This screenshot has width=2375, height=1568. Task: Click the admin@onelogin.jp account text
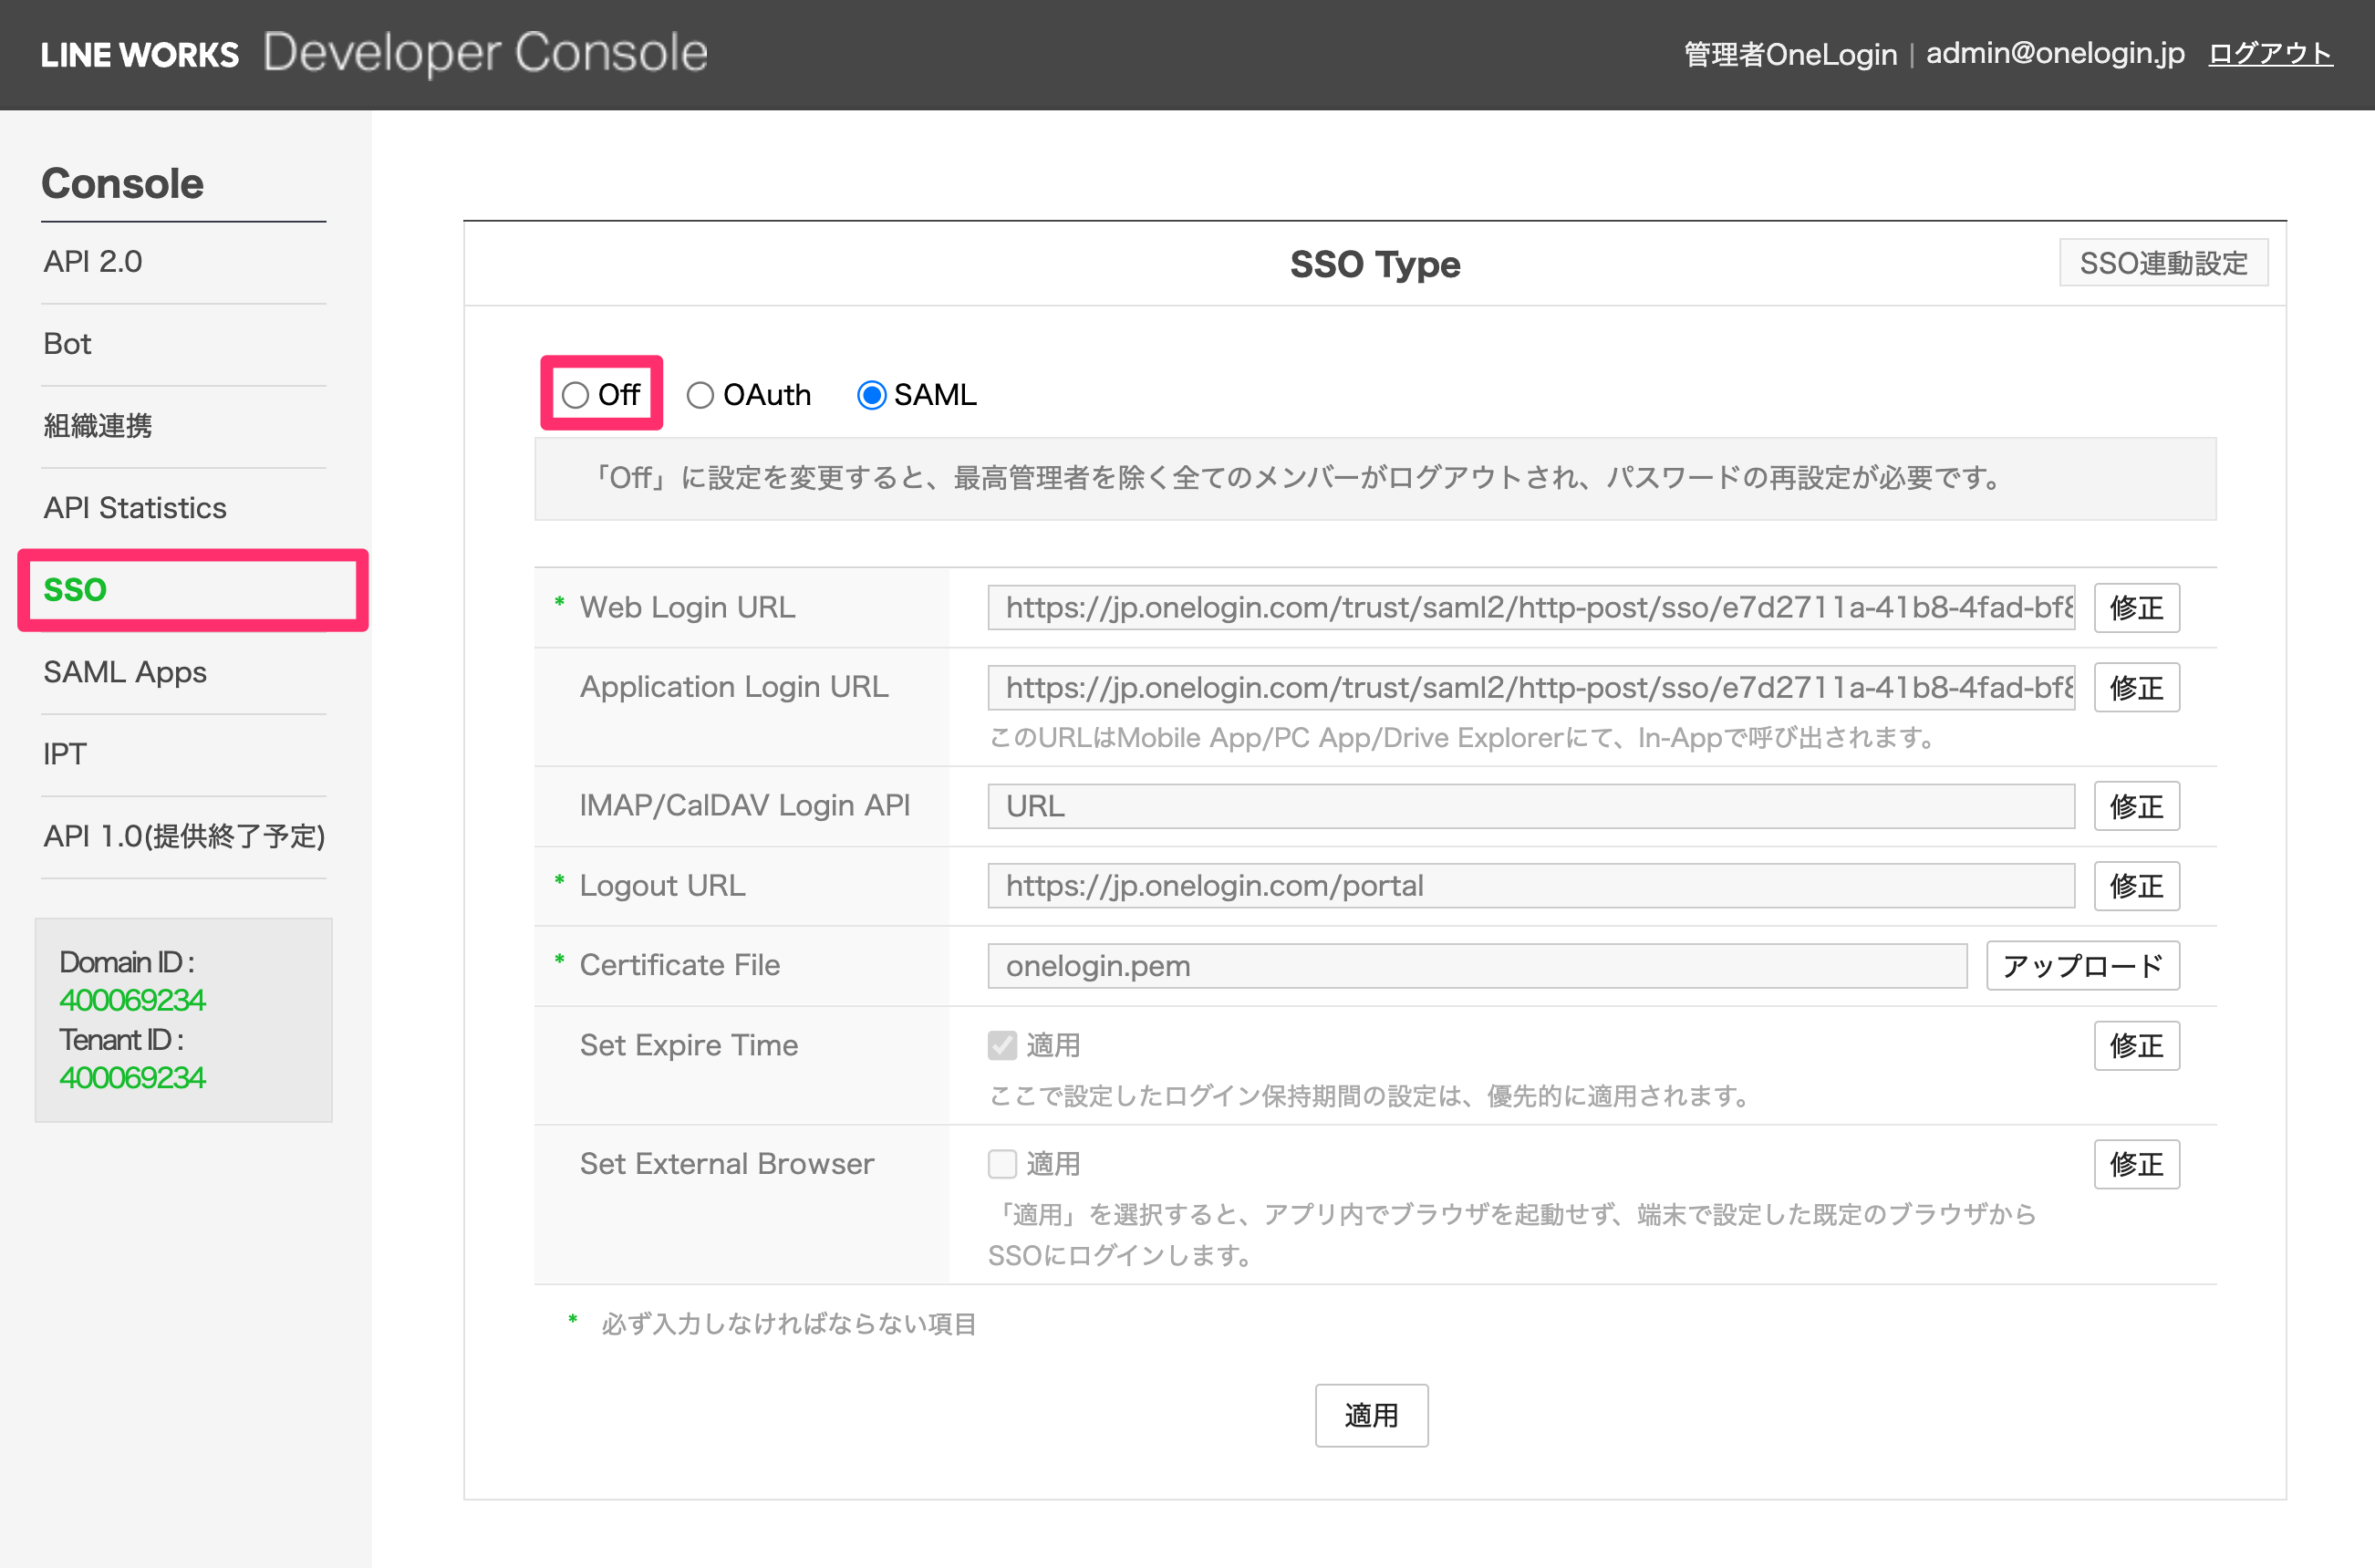click(x=2054, y=53)
